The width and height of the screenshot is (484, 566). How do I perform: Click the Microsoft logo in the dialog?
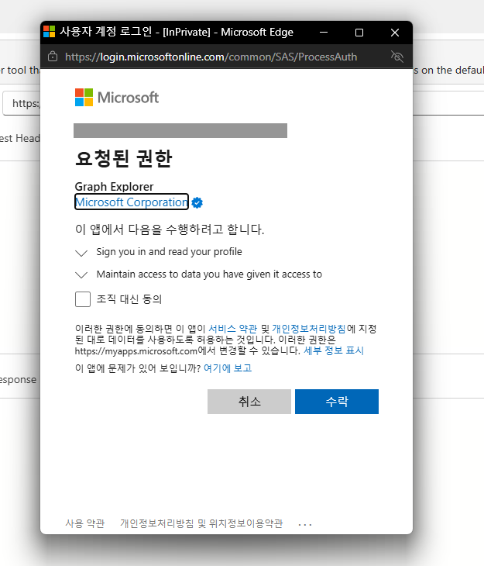click(x=117, y=98)
